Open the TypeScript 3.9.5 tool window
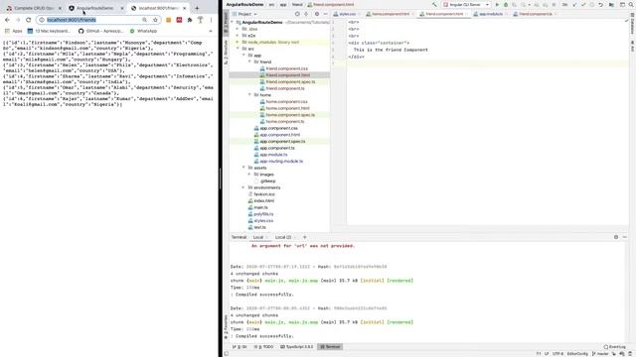This screenshot has width=636, height=357. click(x=297, y=347)
